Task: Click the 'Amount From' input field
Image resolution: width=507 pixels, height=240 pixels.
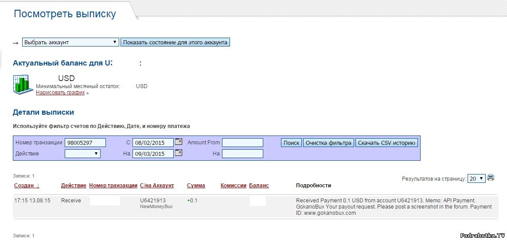Action: [242, 143]
